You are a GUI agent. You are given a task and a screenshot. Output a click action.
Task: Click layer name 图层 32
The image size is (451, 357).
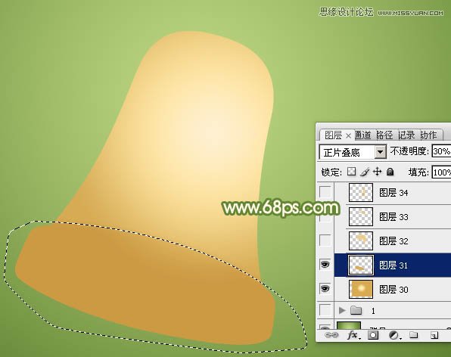coord(393,241)
